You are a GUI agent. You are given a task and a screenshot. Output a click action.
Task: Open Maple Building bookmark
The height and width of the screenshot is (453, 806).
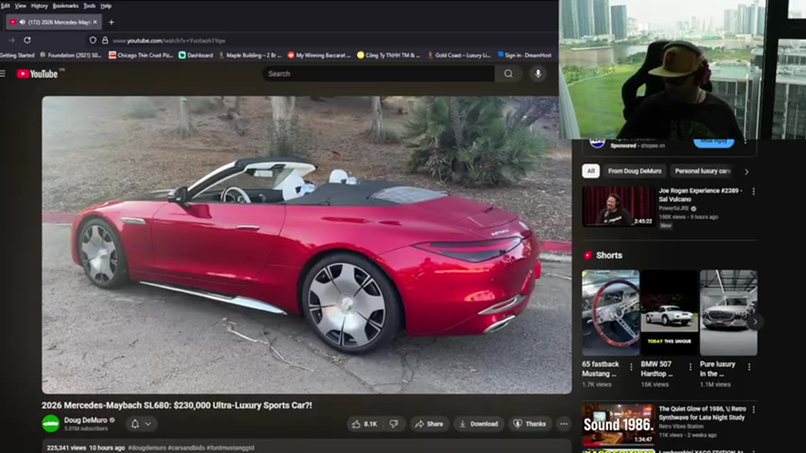(x=250, y=55)
